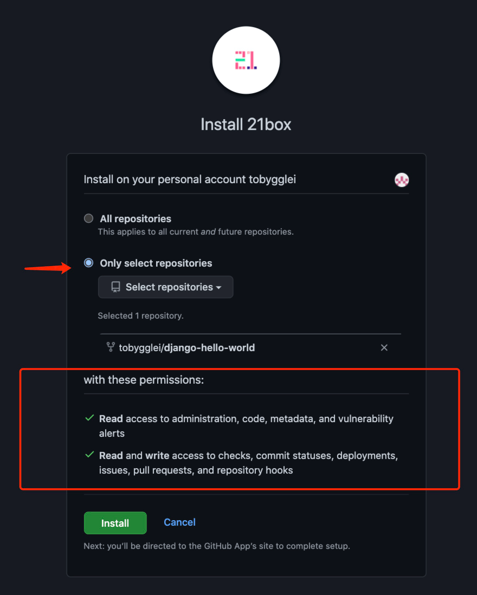Select the Only select repositories radio button

click(88, 263)
